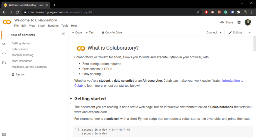This screenshot has height=140, width=256.
Task: Select the What is Colaboratory? heading
Action: click(113, 48)
